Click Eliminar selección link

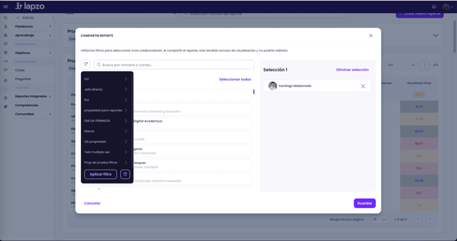point(352,70)
